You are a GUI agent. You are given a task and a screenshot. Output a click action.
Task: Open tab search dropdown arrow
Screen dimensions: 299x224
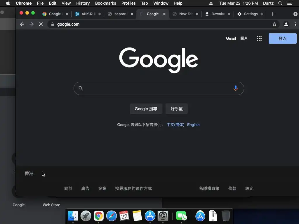click(295, 14)
